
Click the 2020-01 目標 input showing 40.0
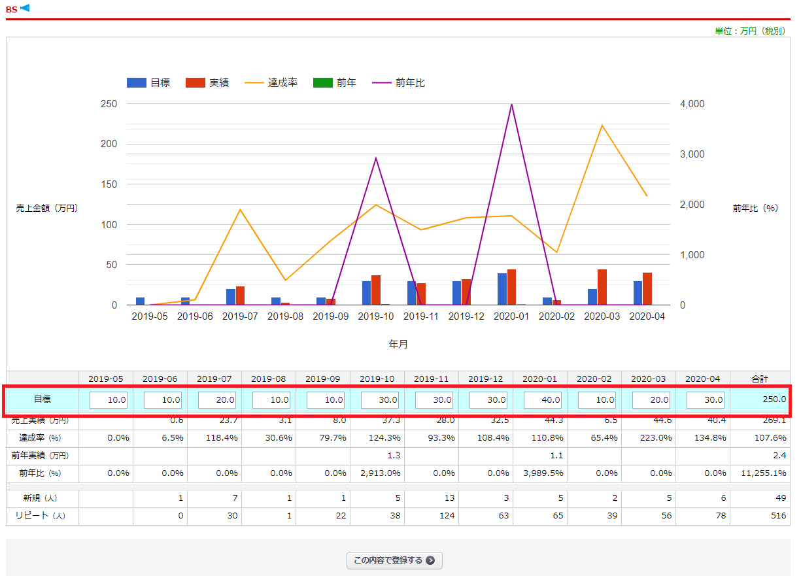tap(543, 399)
